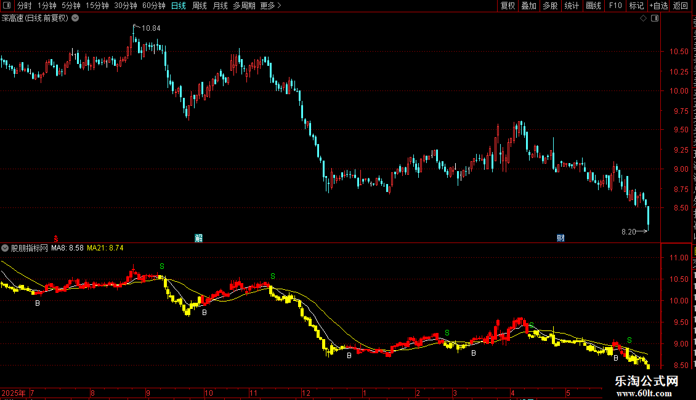This screenshot has width=696, height=400.
Task: Click month 4 on the time axis
Action: (512, 393)
